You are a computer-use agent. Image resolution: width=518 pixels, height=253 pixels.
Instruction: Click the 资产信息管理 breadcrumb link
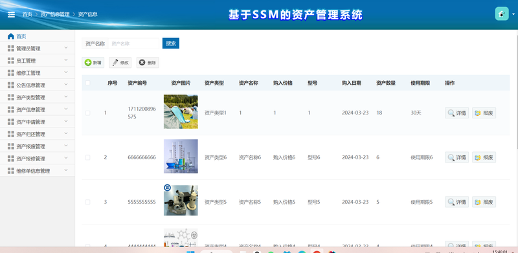[55, 14]
